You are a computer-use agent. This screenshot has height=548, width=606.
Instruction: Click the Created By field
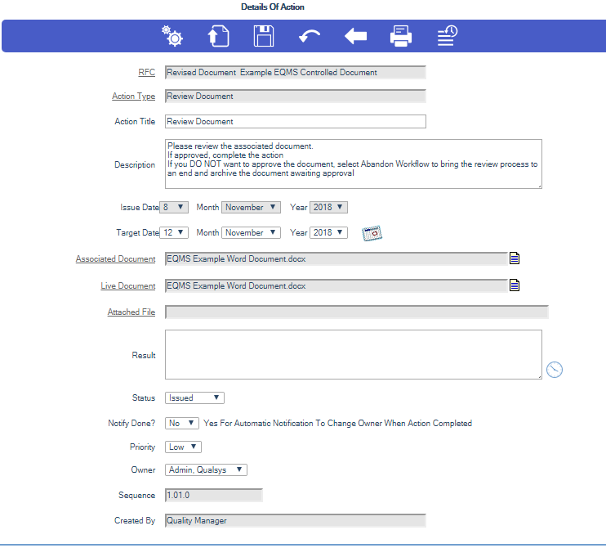(296, 521)
